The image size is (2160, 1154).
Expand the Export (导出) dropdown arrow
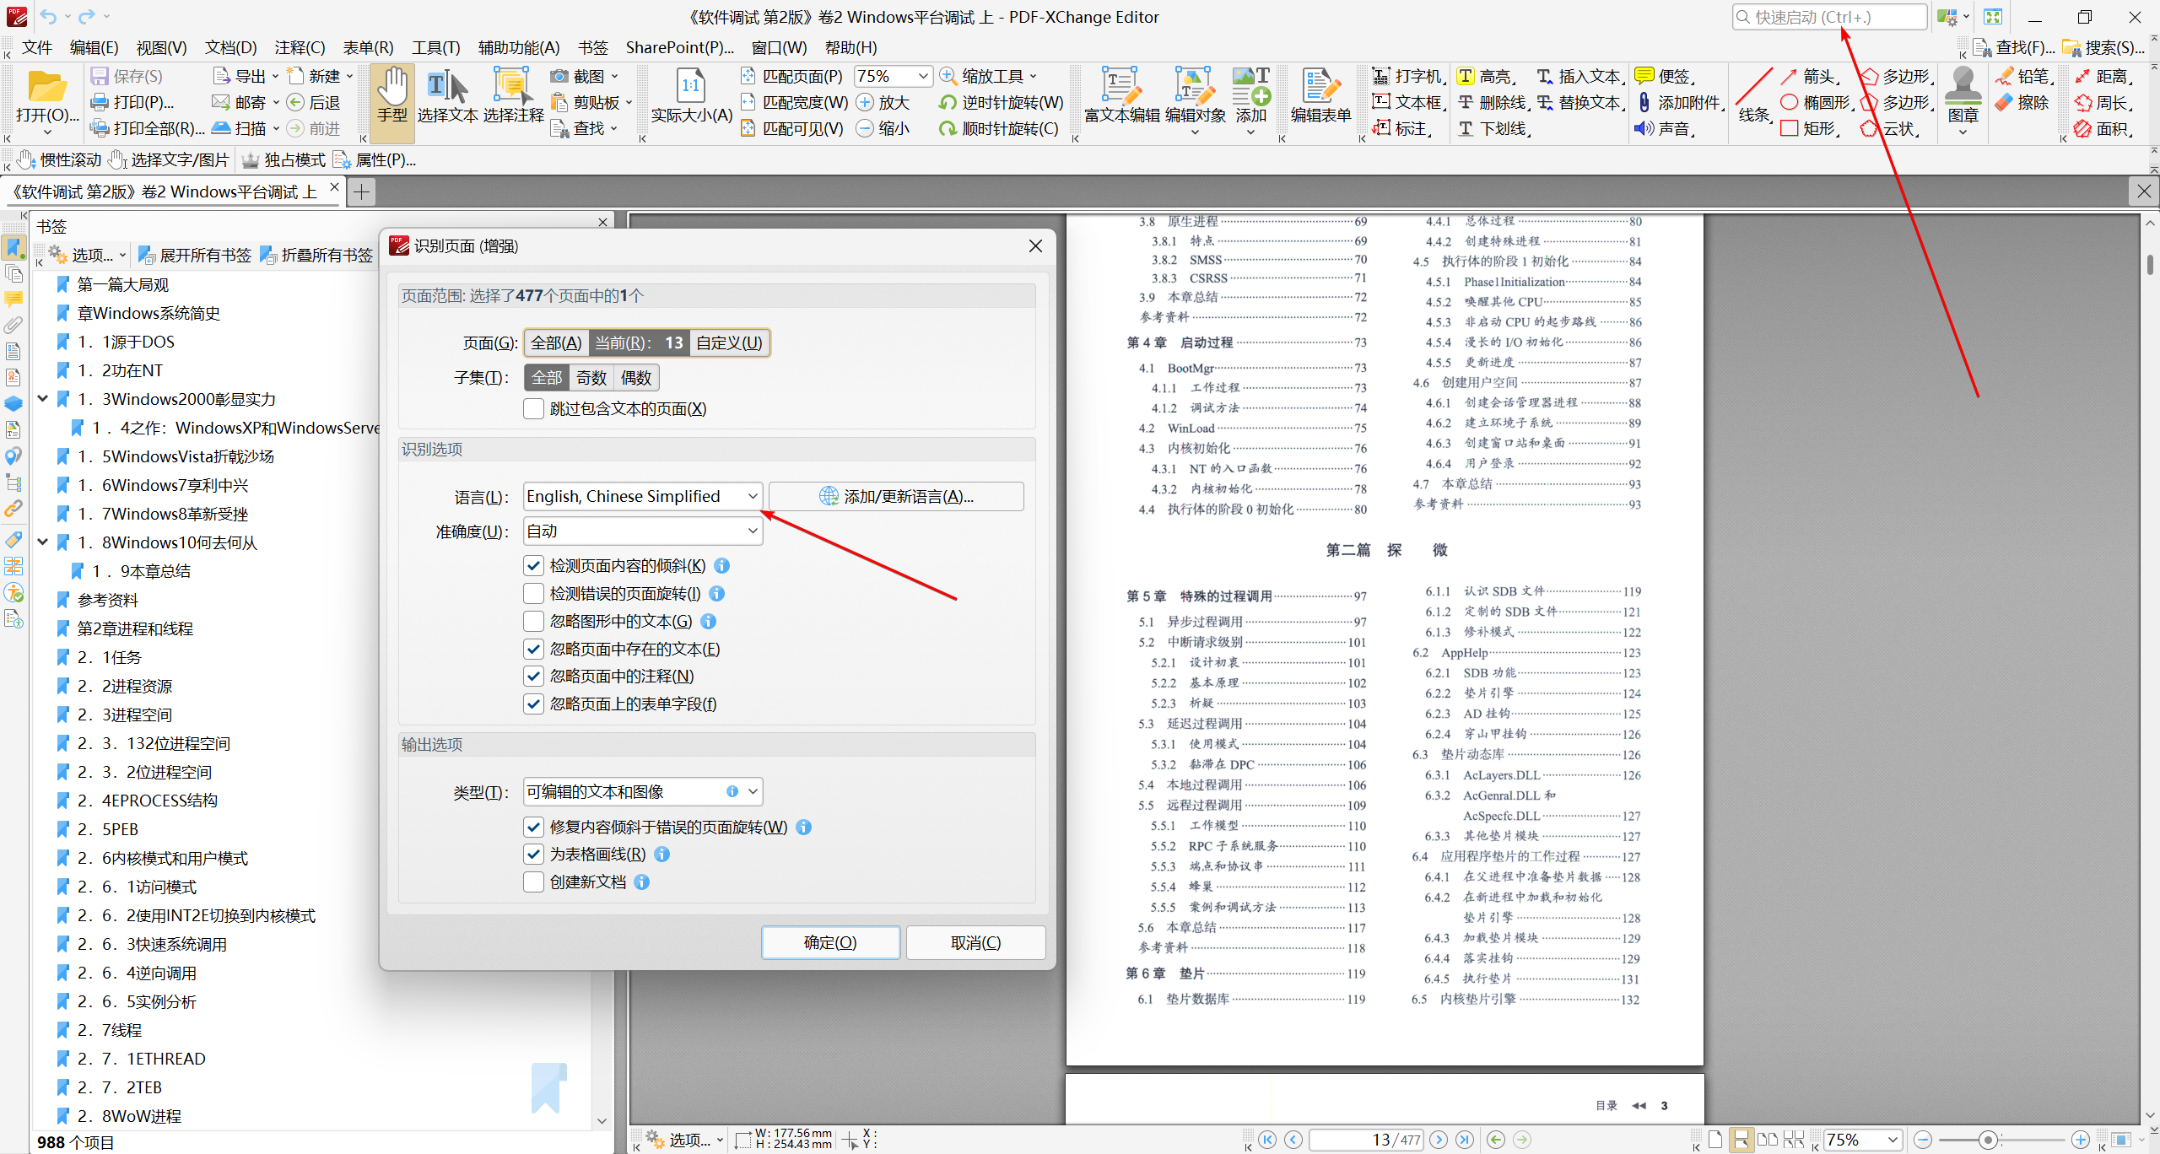pyautogui.click(x=275, y=76)
